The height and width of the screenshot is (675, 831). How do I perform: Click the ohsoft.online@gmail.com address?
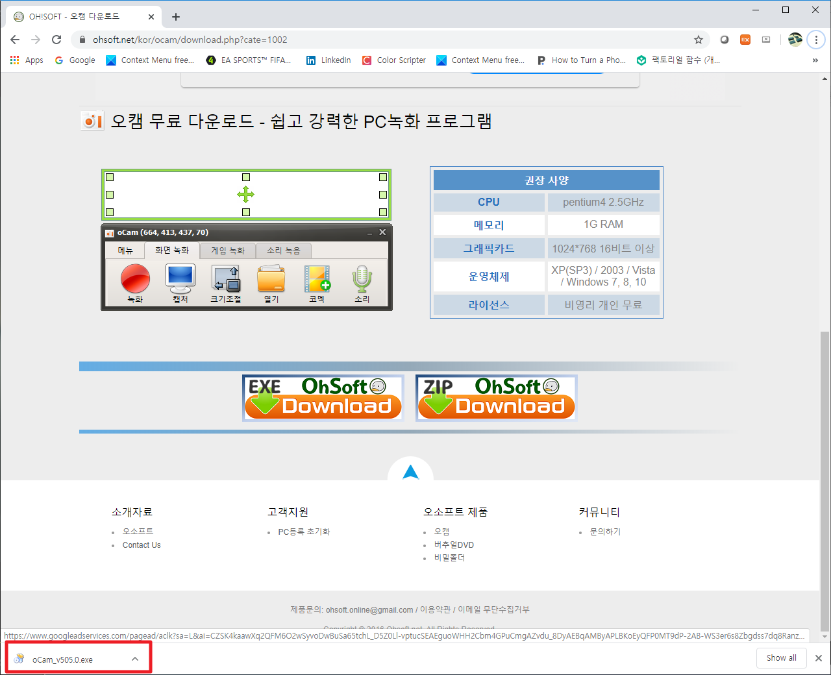[x=369, y=610]
